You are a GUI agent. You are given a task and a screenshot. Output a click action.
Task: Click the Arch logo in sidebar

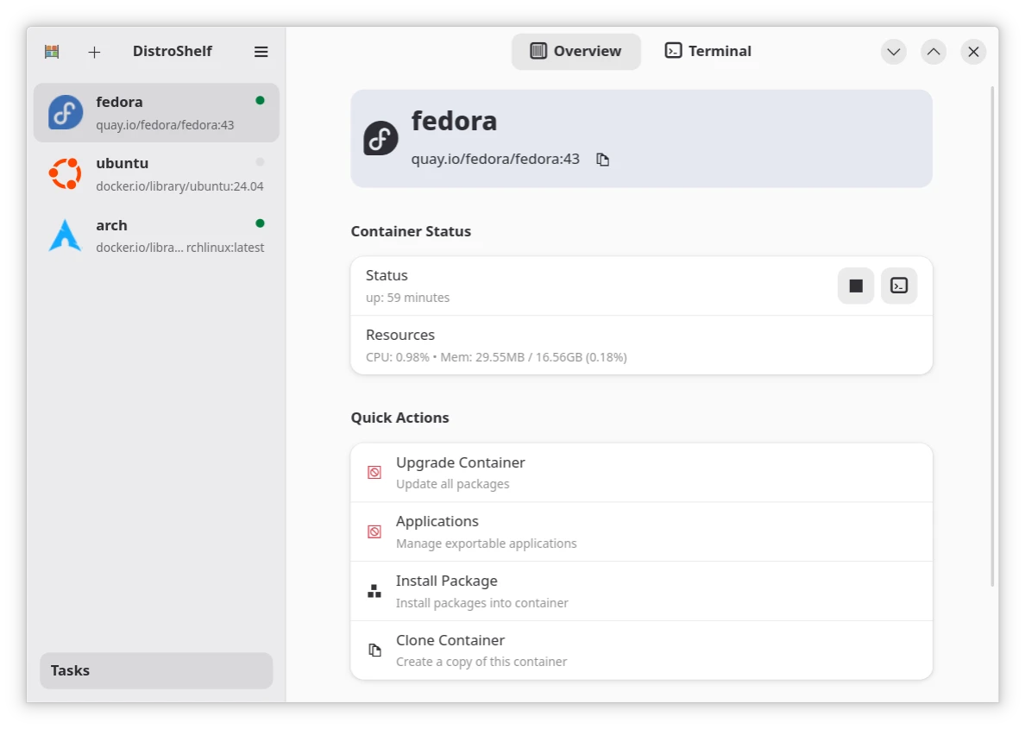pyautogui.click(x=66, y=236)
